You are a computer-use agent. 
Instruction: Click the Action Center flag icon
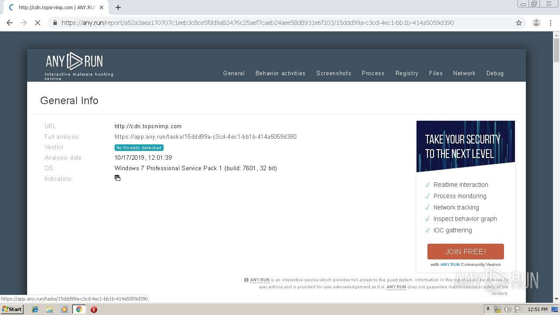pos(518,309)
